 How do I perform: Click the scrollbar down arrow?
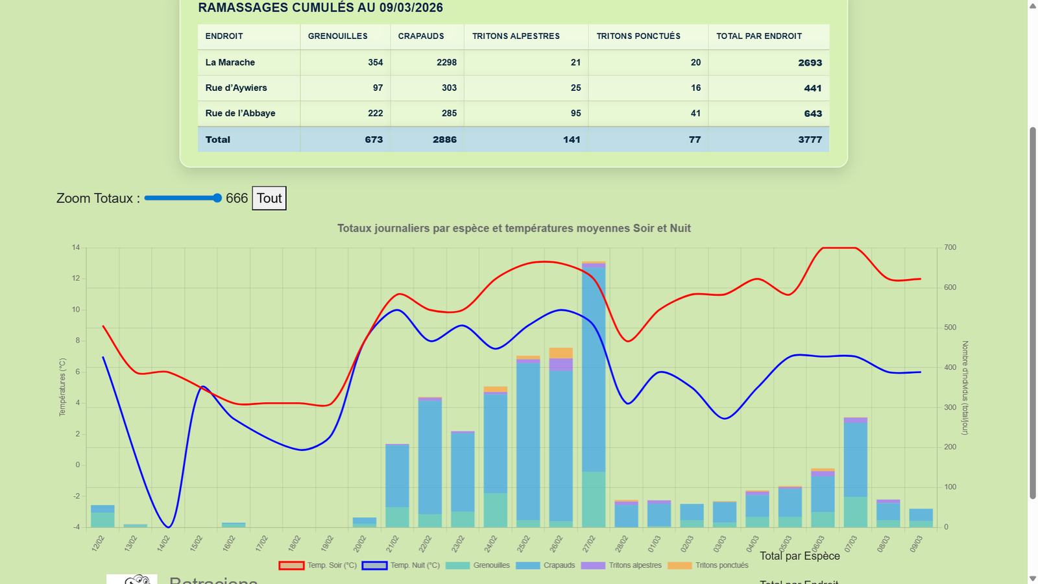click(1033, 578)
